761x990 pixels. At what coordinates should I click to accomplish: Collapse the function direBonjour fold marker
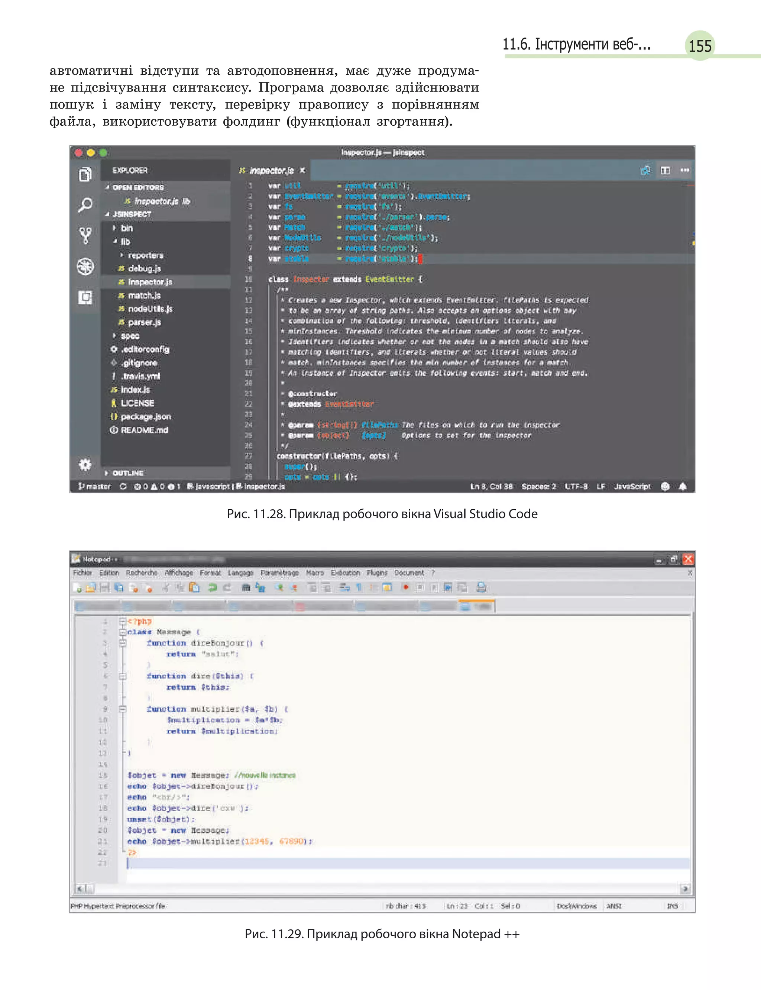[x=122, y=643]
